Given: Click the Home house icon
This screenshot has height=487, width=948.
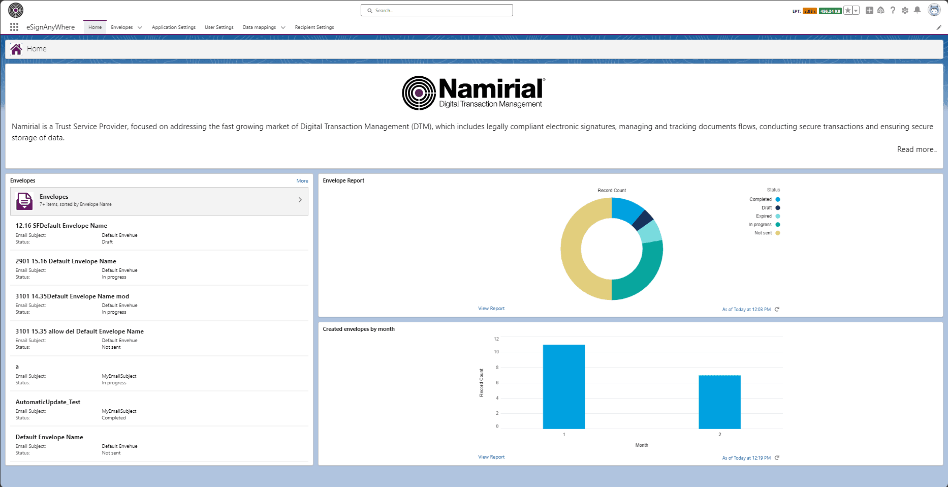Looking at the screenshot, I should coord(16,49).
